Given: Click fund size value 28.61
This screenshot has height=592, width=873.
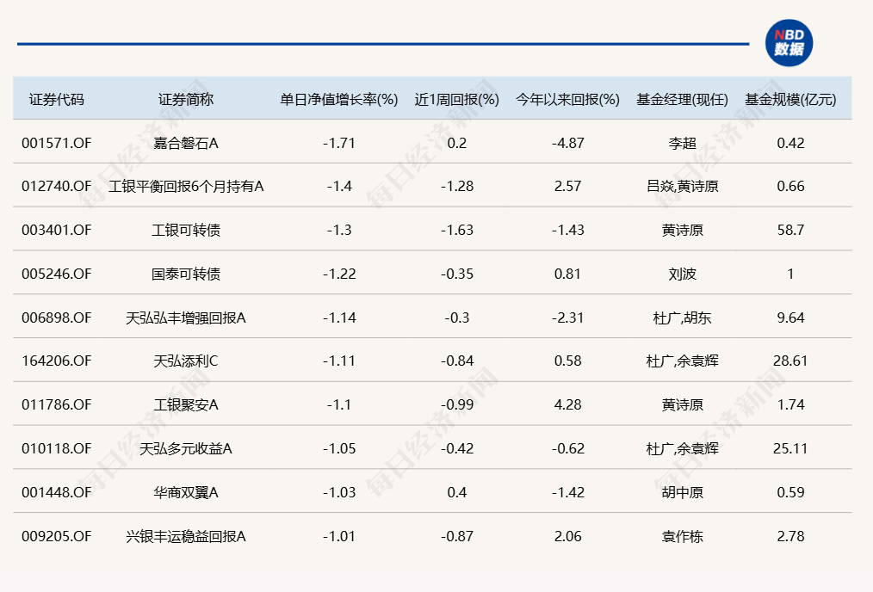Looking at the screenshot, I should click(x=790, y=361).
